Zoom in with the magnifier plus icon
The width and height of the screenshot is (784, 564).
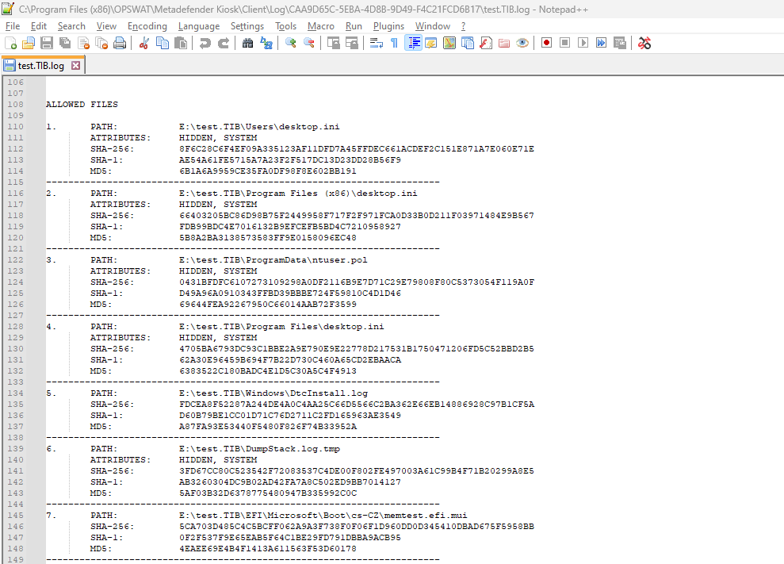tap(290, 43)
